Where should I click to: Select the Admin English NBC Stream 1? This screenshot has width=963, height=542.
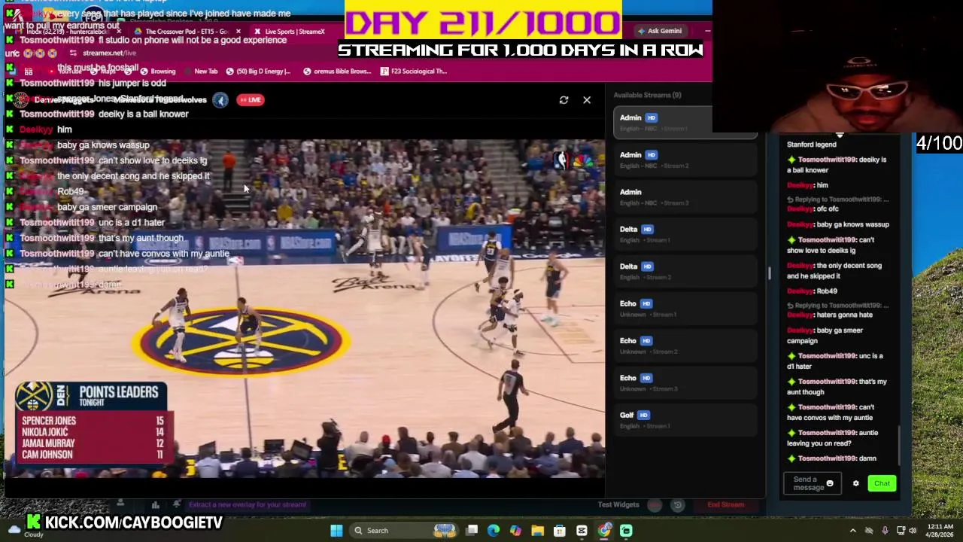point(685,123)
